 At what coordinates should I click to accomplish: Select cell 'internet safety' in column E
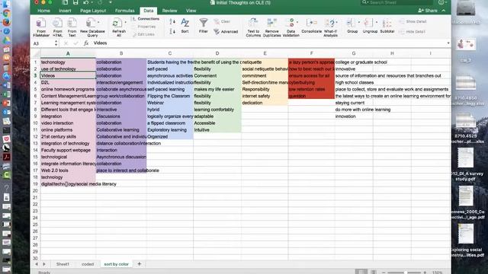265,96
